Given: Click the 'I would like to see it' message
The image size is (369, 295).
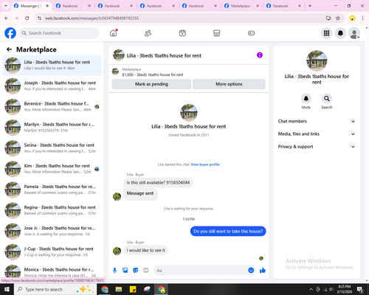Looking at the screenshot, I should 146,250.
